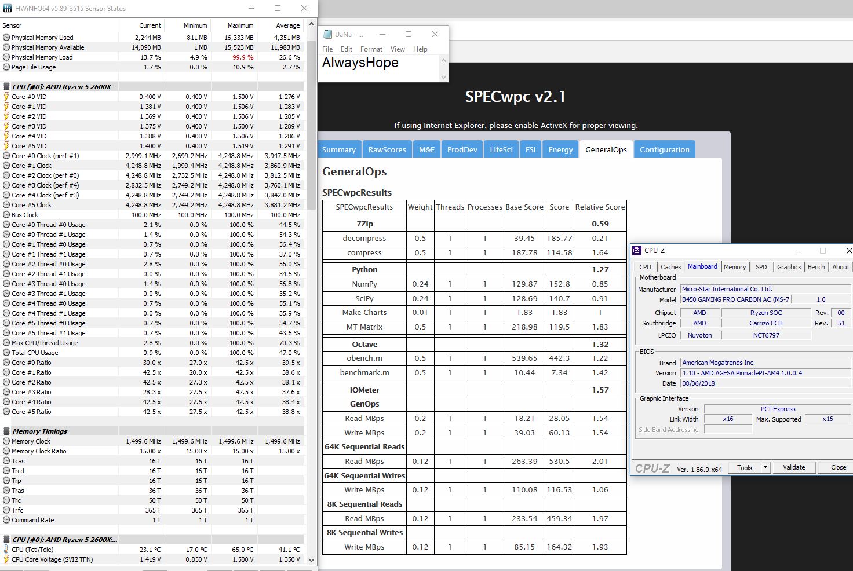Click the Tcas timing sensor icon
The height and width of the screenshot is (571, 853).
click(6, 461)
